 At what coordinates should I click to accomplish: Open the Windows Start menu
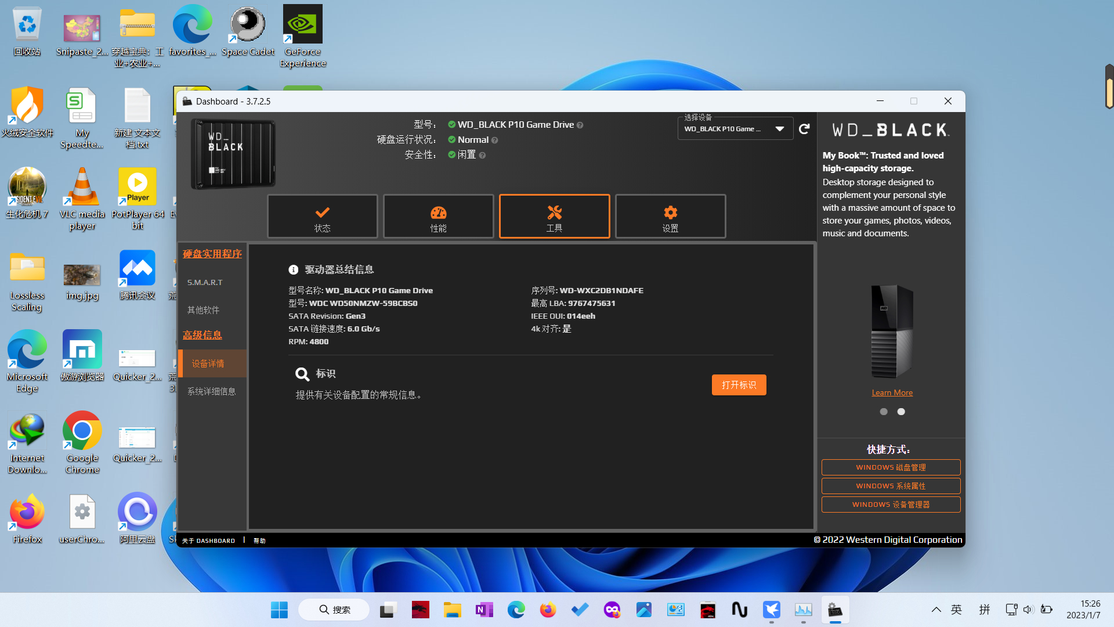[x=279, y=610]
